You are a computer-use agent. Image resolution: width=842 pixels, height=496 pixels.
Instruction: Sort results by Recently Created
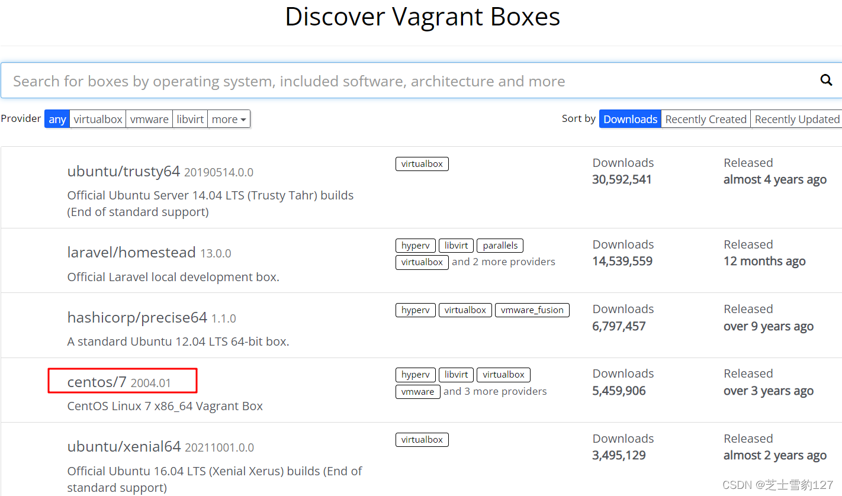(x=705, y=119)
